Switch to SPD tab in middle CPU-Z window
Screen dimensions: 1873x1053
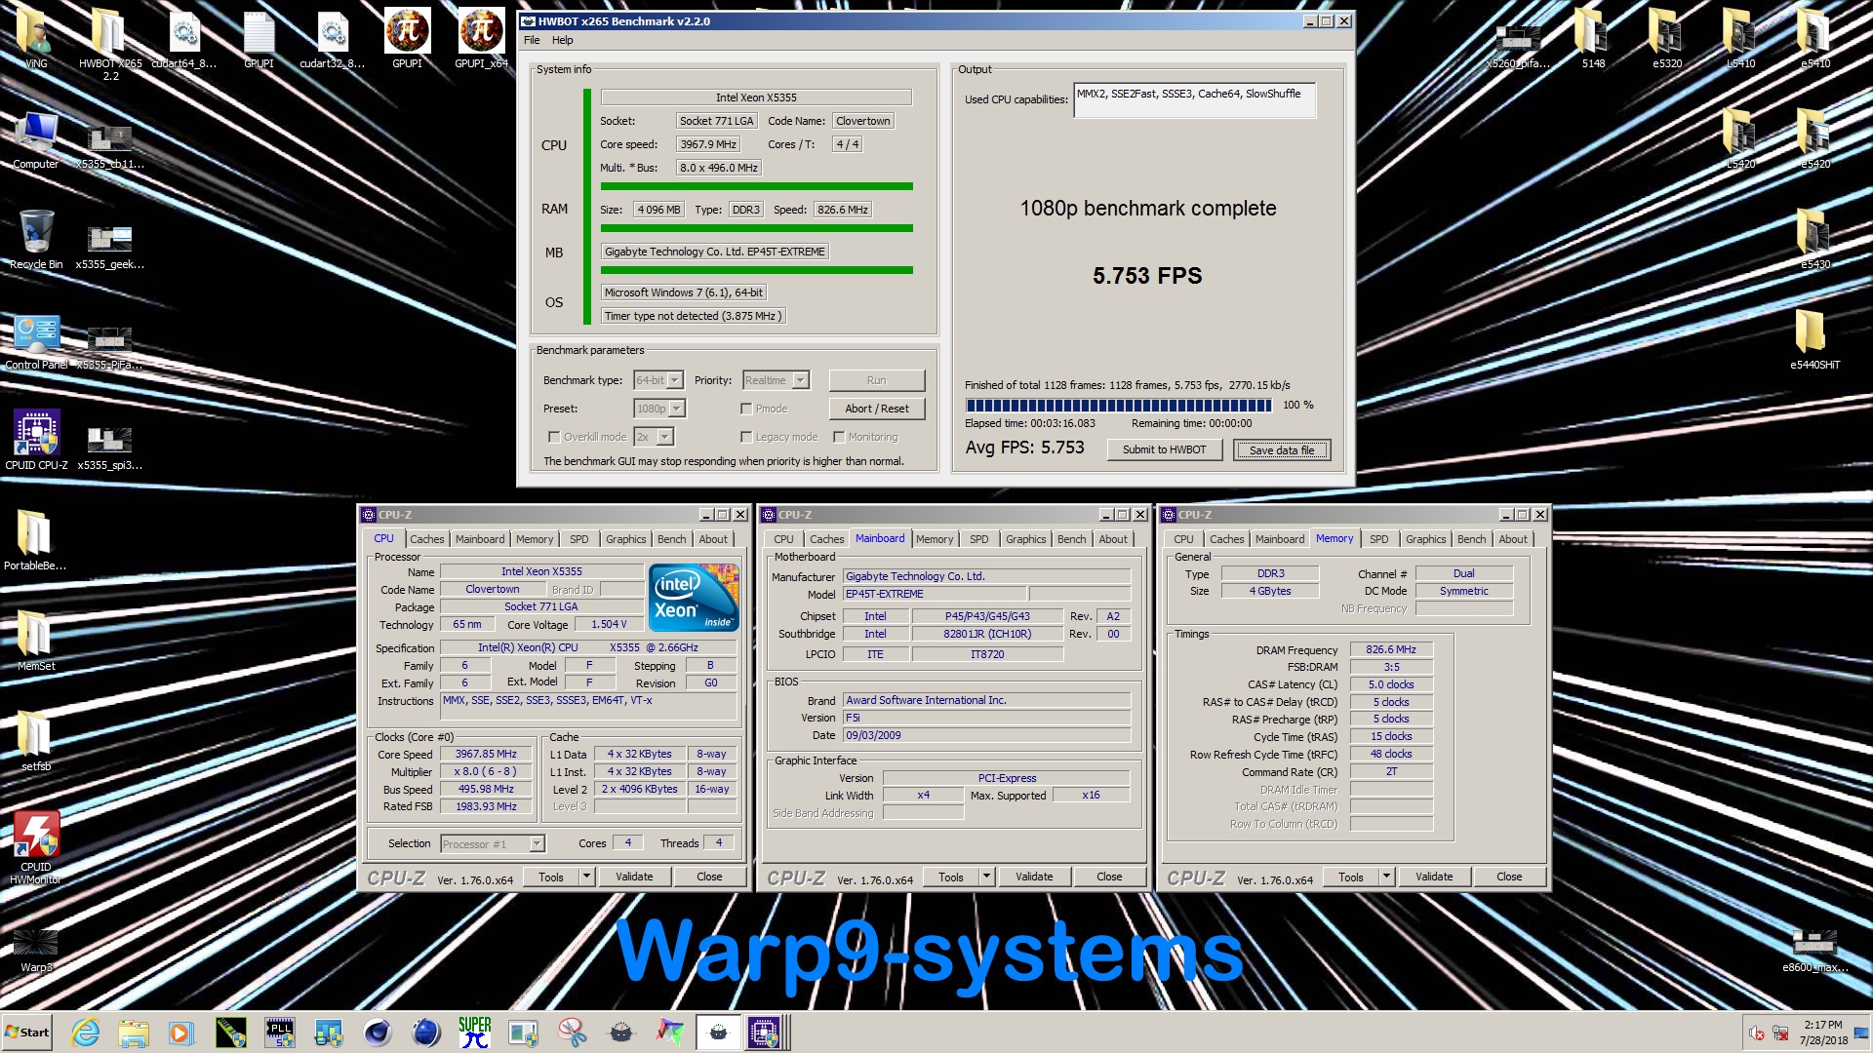click(x=978, y=539)
